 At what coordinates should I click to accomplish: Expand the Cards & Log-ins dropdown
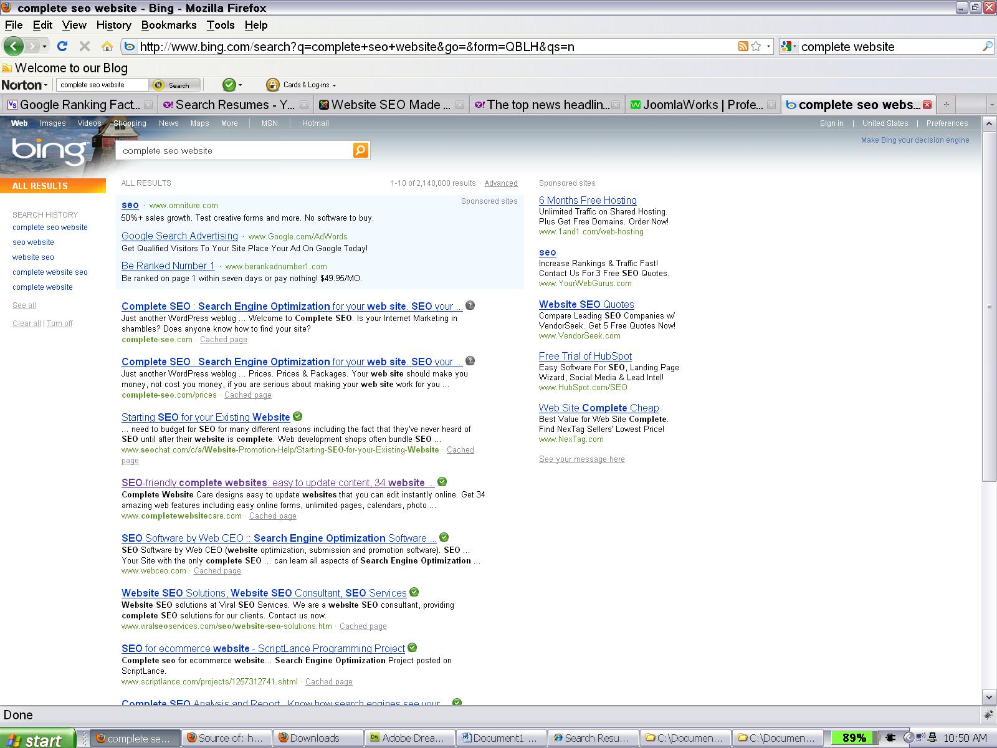pos(334,85)
